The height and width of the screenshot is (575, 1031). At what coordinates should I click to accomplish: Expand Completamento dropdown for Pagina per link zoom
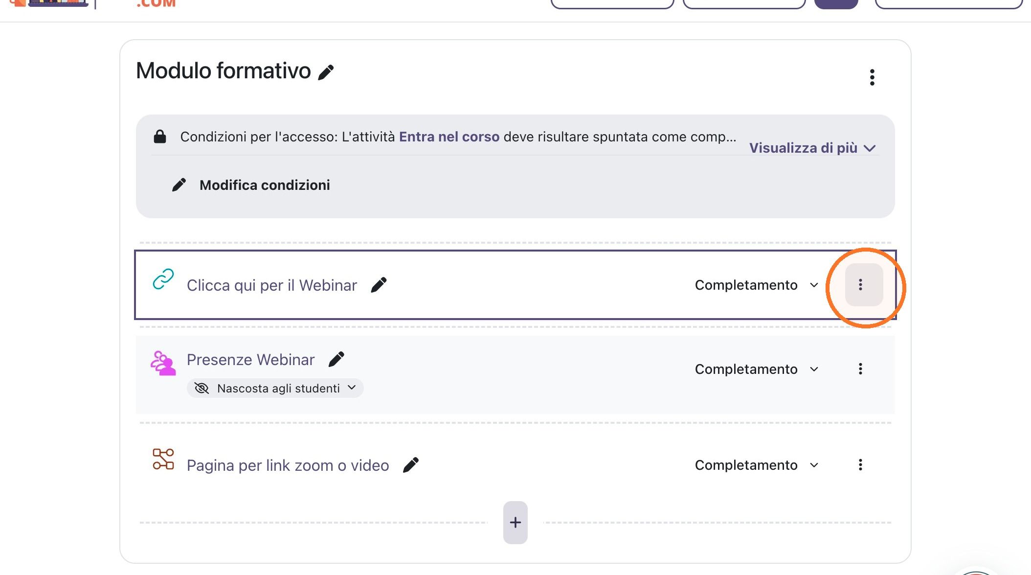coord(757,465)
